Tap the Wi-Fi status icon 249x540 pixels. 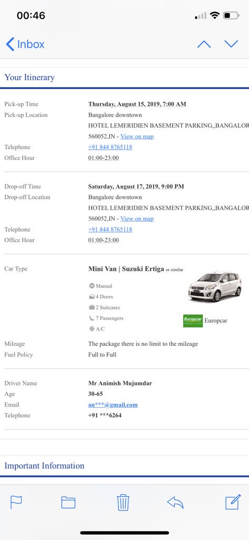tap(215, 15)
